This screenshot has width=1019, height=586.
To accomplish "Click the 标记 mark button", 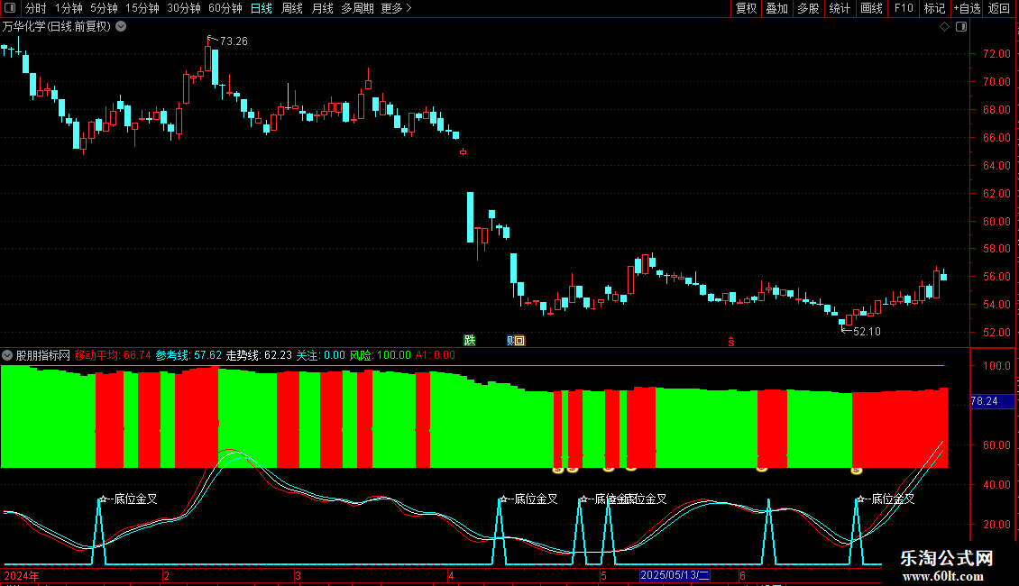I will click(x=934, y=8).
